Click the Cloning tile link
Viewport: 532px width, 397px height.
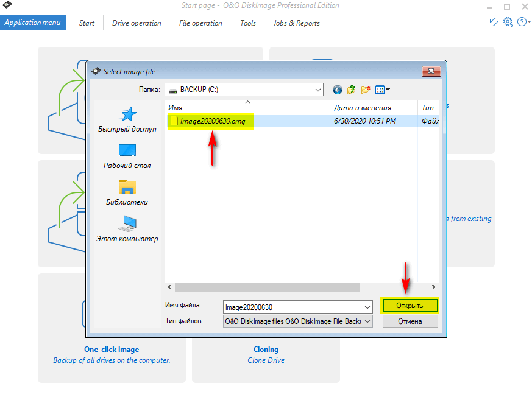click(266, 349)
